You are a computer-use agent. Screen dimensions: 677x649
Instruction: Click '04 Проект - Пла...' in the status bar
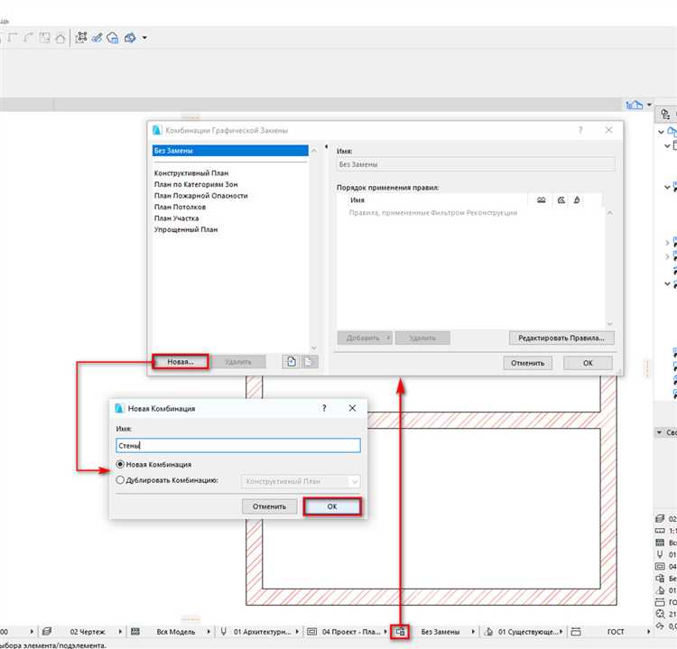351,632
